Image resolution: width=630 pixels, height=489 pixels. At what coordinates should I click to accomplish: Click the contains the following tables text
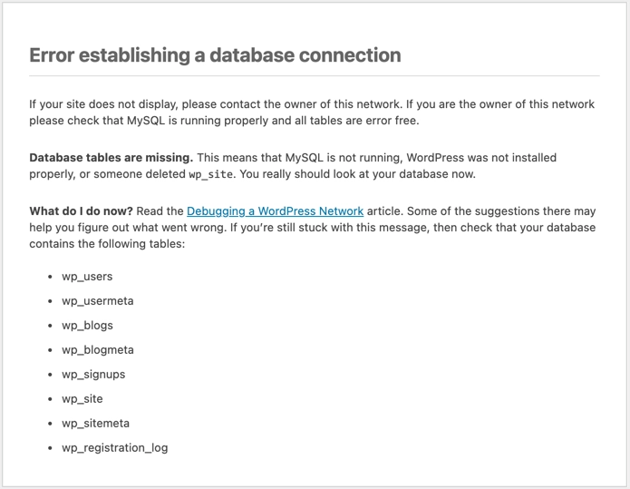pos(107,244)
